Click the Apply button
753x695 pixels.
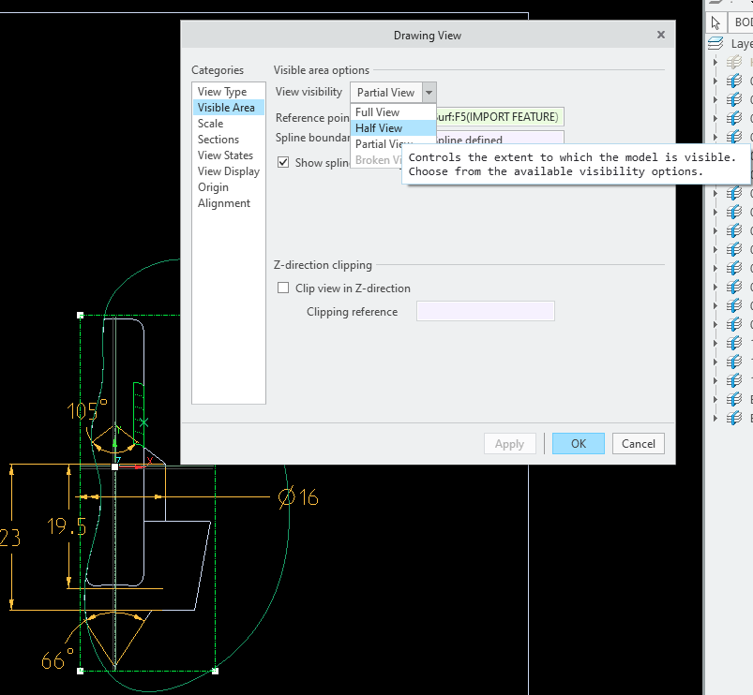tap(509, 443)
